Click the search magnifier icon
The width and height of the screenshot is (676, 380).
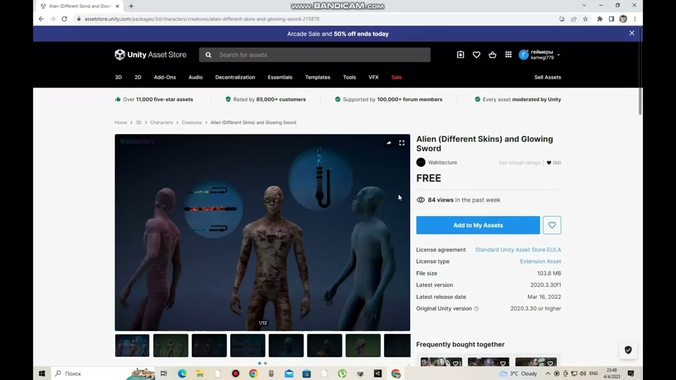[x=209, y=55]
